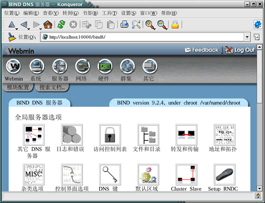Open 其它 DNS 服务器 option icon
The height and width of the screenshot is (203, 265).
(34, 135)
